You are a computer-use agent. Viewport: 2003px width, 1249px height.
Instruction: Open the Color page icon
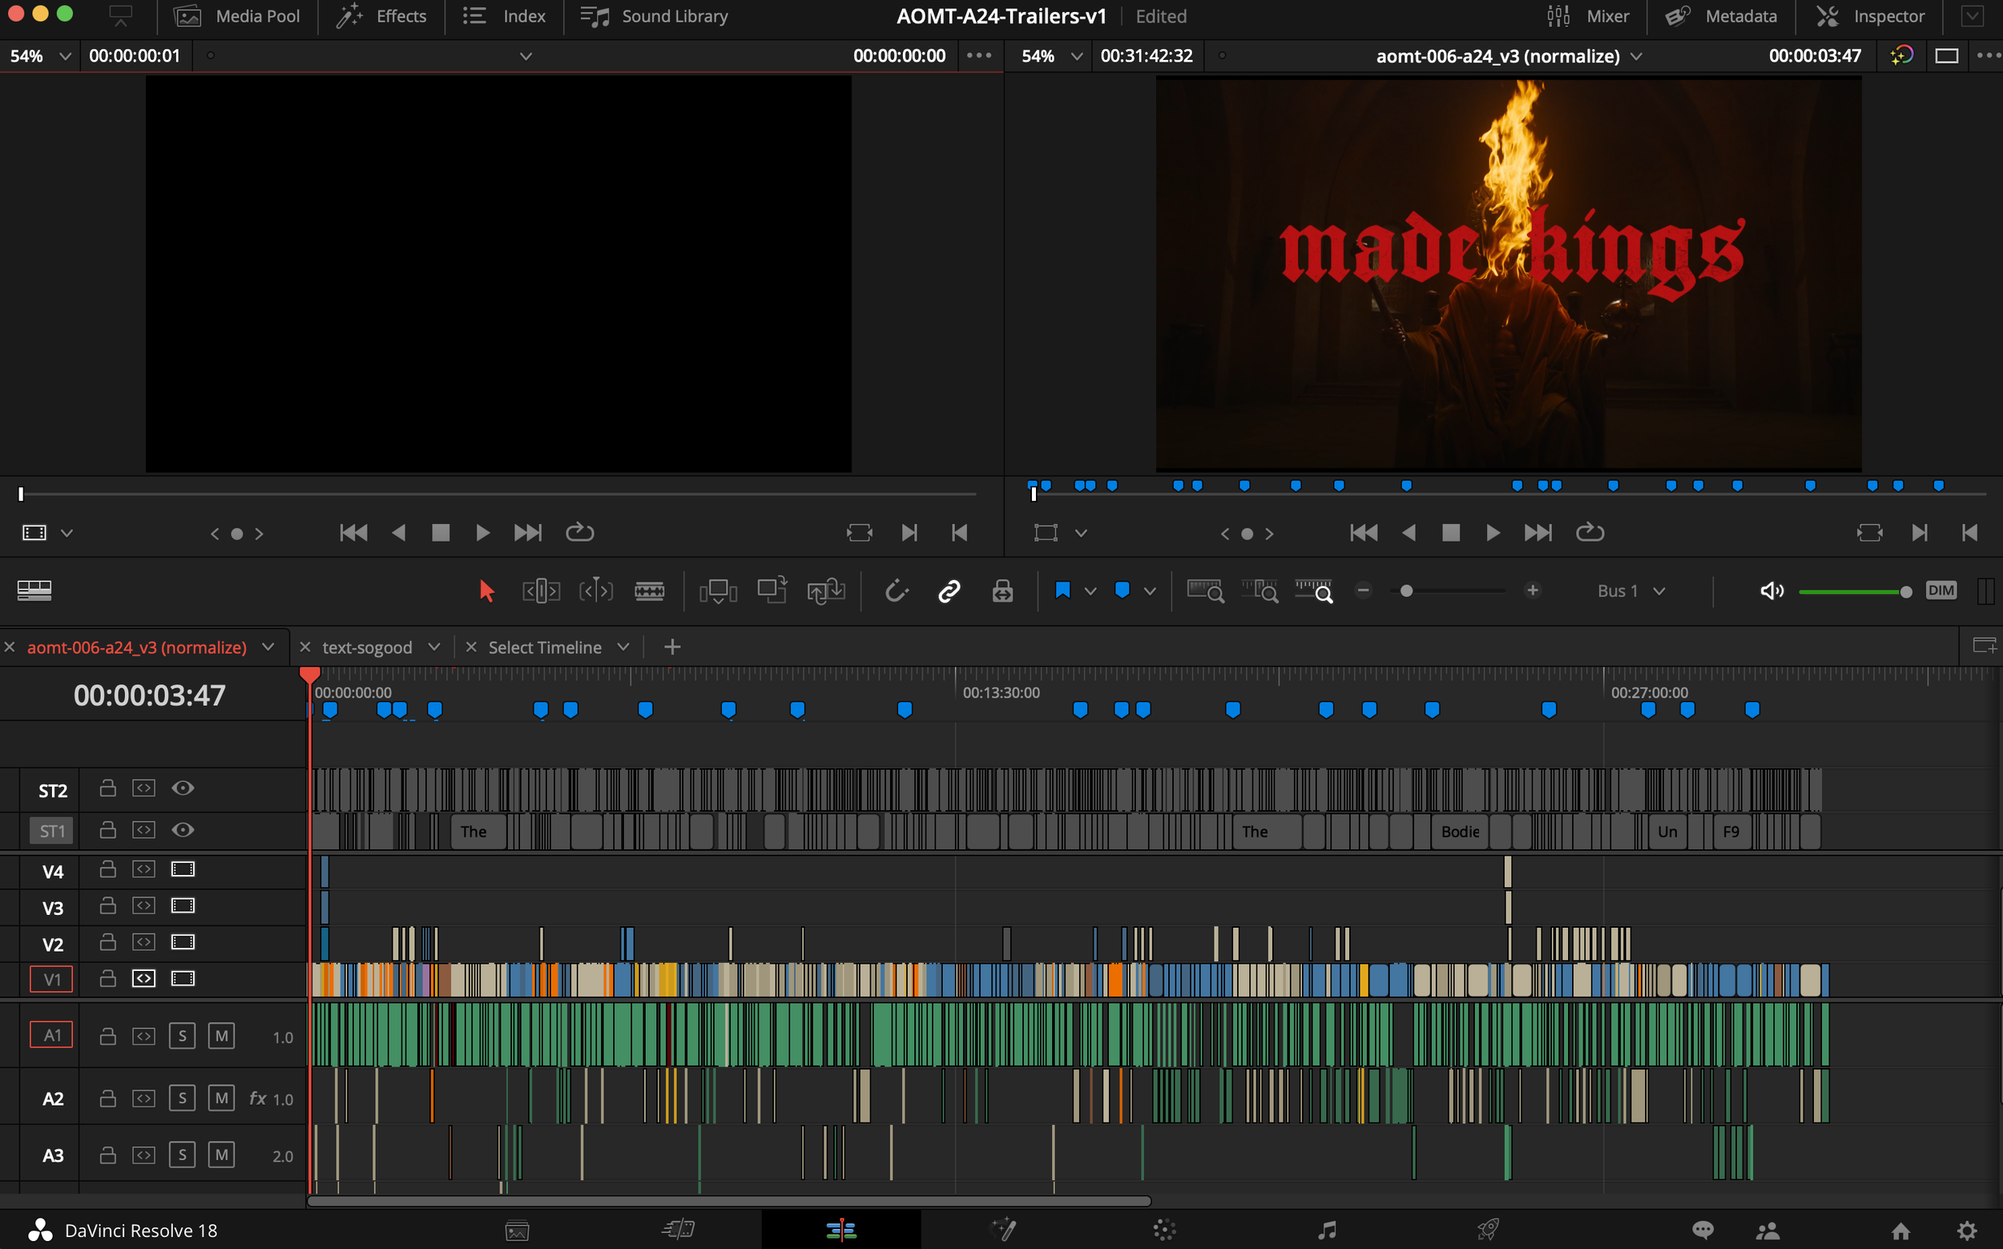[1164, 1230]
